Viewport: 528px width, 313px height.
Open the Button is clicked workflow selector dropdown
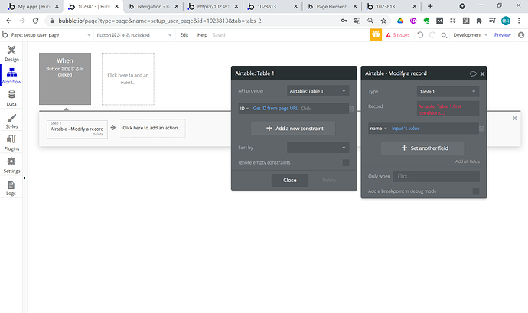coord(134,35)
